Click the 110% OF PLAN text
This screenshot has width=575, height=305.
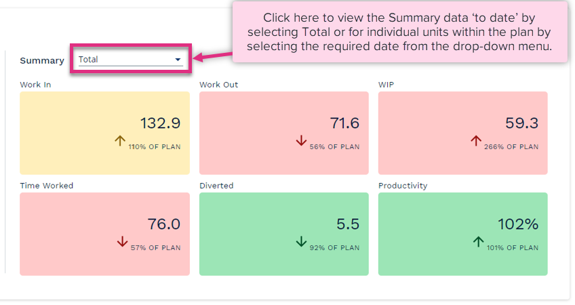pyautogui.click(x=155, y=146)
